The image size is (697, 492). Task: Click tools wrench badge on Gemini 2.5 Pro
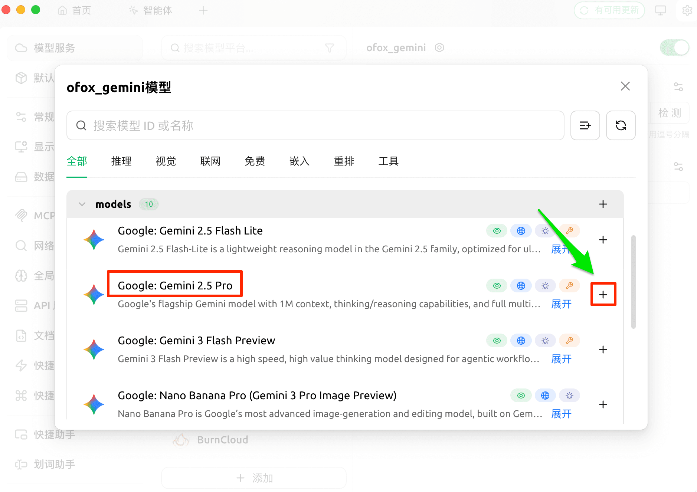pyautogui.click(x=569, y=286)
